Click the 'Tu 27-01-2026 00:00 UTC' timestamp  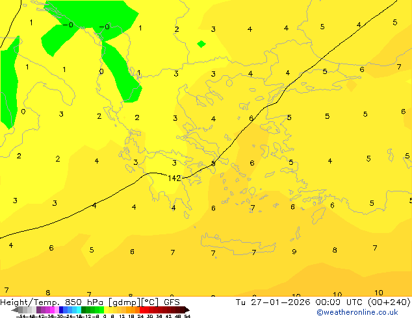(x=300, y=302)
